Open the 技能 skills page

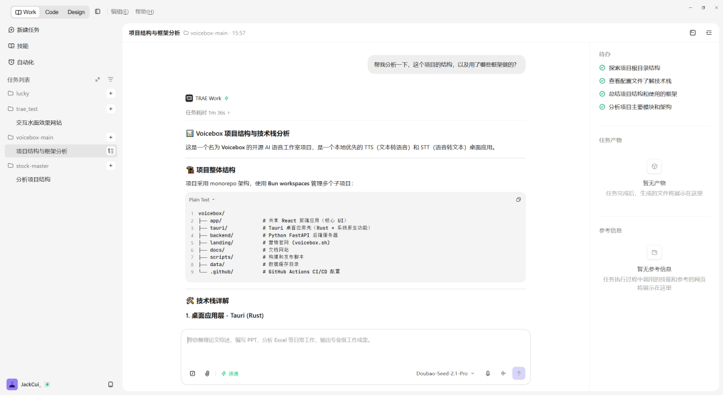tap(19, 46)
